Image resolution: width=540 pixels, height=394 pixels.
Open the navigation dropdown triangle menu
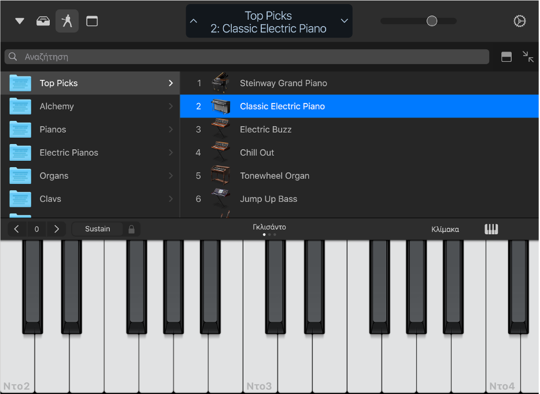click(20, 21)
